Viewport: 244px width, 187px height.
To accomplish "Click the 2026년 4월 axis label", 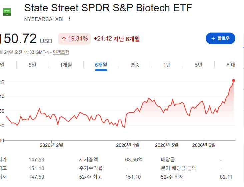I will click(x=128, y=145).
